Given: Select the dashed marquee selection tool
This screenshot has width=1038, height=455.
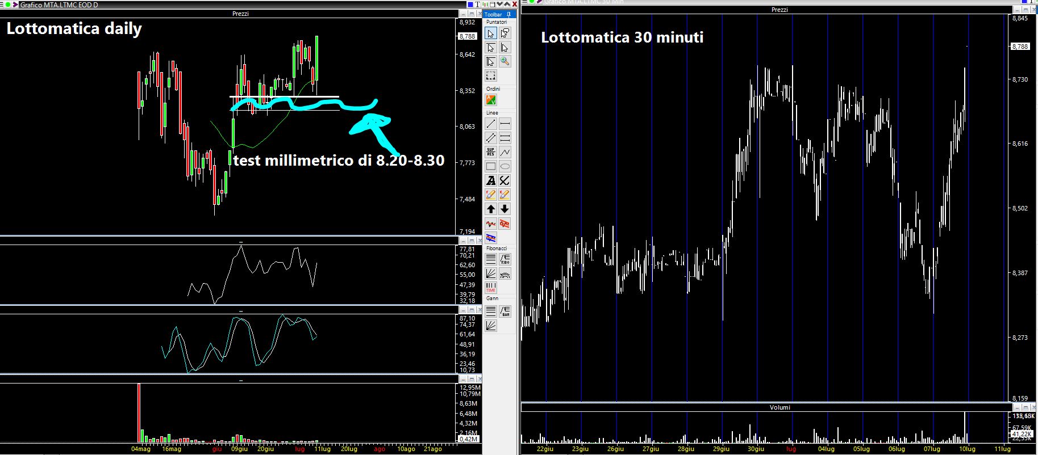Looking at the screenshot, I should click(491, 75).
